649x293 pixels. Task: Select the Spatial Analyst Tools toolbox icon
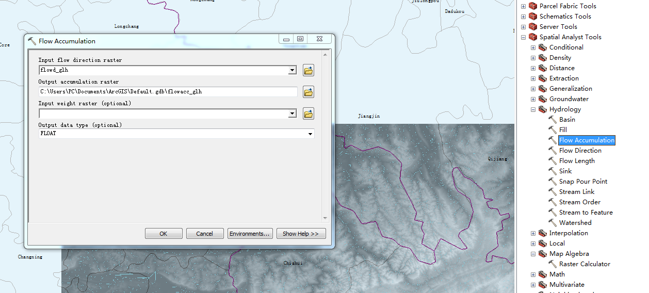point(533,37)
